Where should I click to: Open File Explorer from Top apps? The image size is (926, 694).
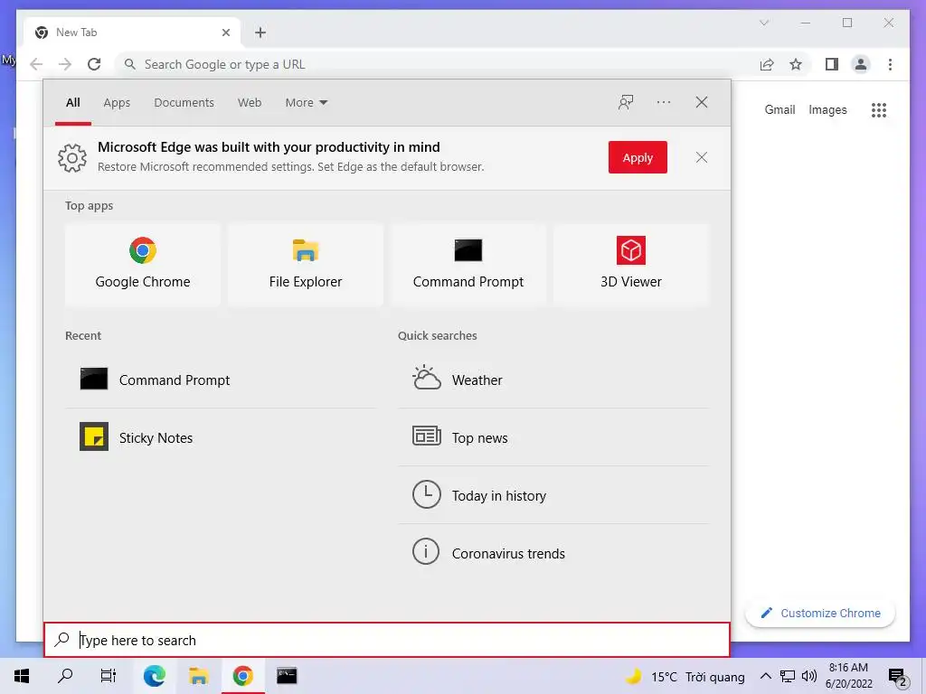[306, 265]
